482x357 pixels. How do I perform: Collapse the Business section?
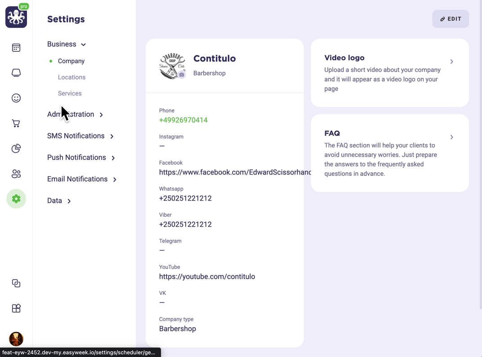(x=67, y=44)
